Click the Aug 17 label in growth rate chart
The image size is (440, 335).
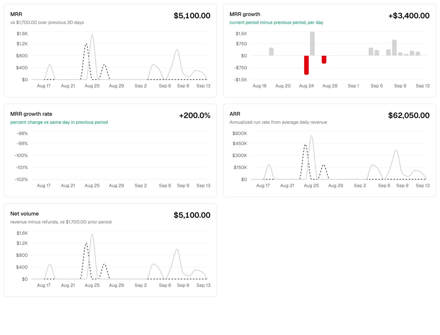point(44,186)
